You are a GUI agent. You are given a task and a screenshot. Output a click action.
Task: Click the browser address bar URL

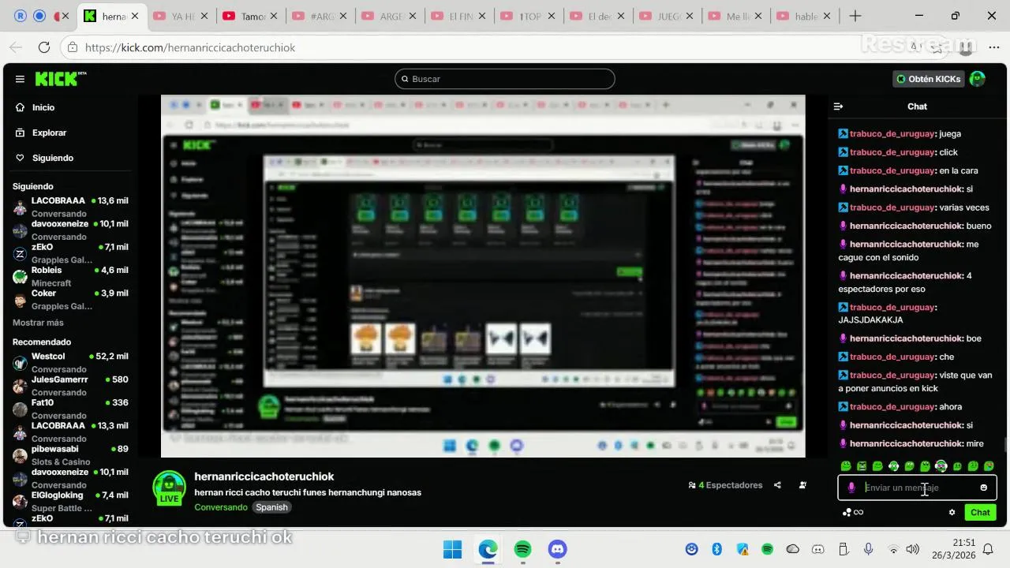(190, 47)
